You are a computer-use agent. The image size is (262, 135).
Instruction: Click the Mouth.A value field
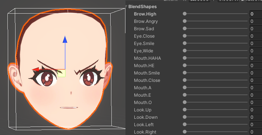(256, 87)
